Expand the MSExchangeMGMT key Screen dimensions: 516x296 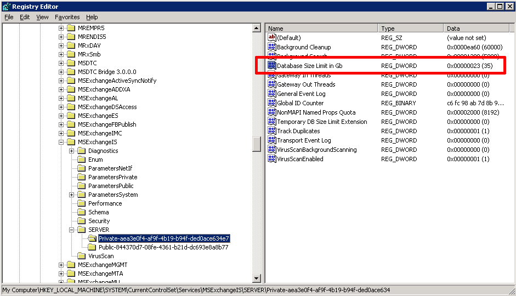pos(61,265)
